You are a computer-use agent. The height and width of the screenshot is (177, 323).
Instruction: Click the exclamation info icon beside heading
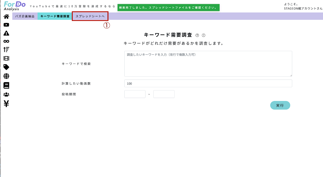click(203, 35)
